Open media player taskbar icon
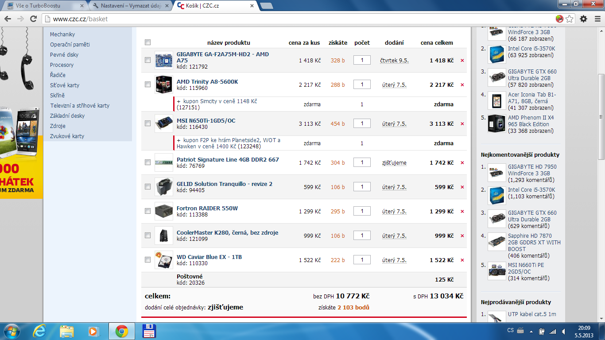This screenshot has width=605, height=340. coord(93,331)
